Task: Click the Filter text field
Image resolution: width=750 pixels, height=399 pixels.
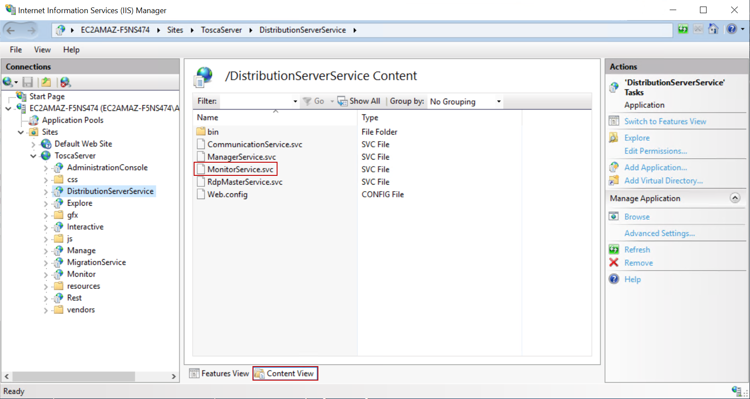Action: point(256,101)
